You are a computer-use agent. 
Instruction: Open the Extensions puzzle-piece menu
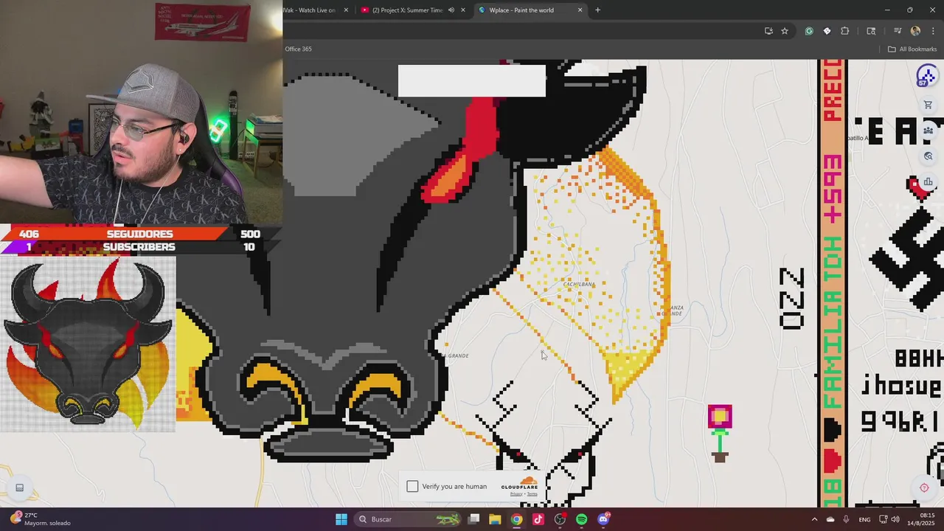coord(845,31)
